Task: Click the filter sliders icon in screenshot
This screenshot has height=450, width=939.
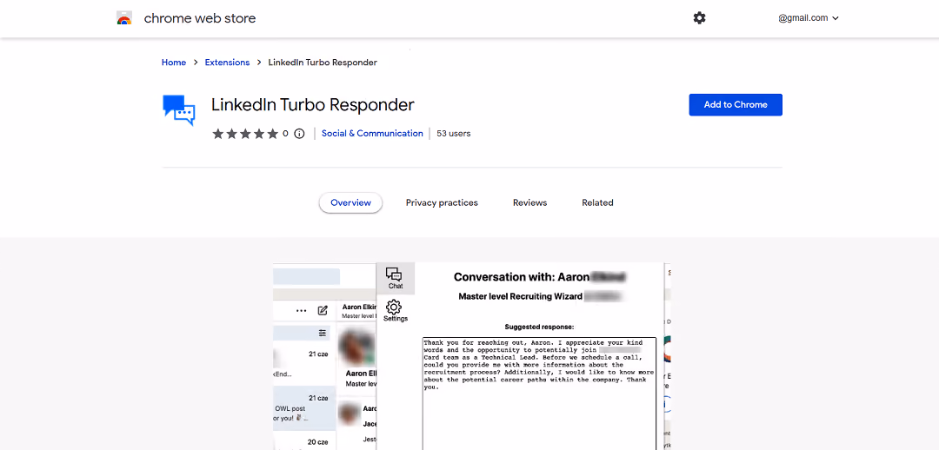Action: 323,333
